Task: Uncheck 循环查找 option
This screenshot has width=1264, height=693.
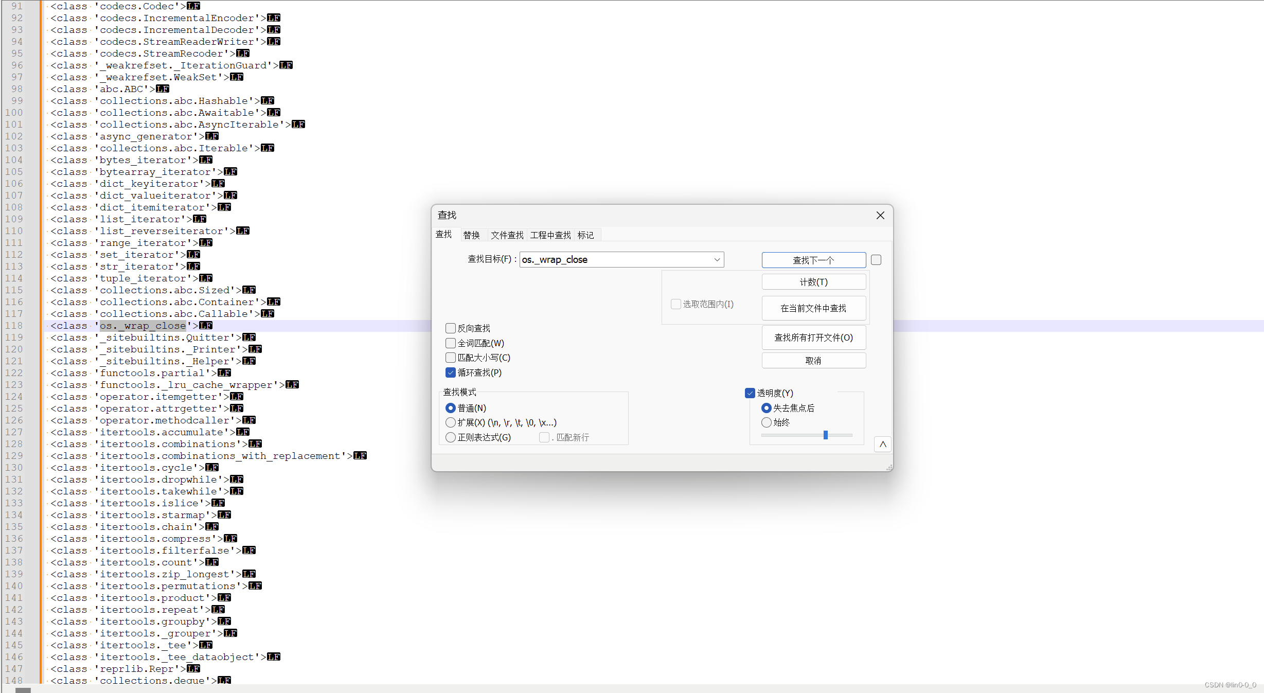Action: point(451,372)
